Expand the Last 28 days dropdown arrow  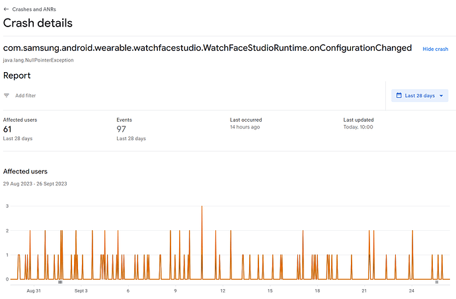tap(441, 95)
